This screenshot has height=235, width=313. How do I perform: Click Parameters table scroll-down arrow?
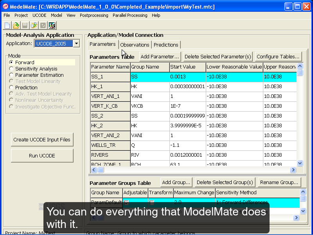tap(300, 163)
